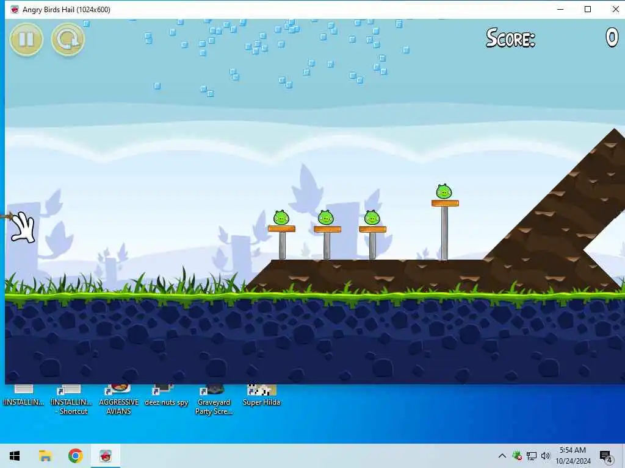The image size is (625, 468).
Task: Click the Score label text
Action: 510,38
